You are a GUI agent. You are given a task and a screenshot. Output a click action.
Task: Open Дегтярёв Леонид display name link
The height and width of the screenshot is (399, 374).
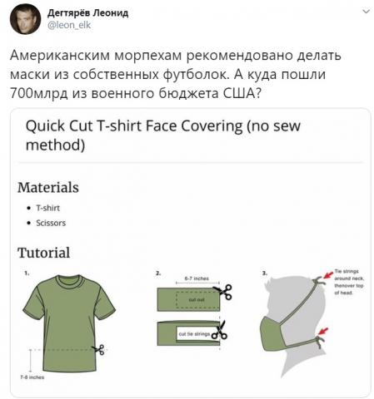(x=87, y=12)
